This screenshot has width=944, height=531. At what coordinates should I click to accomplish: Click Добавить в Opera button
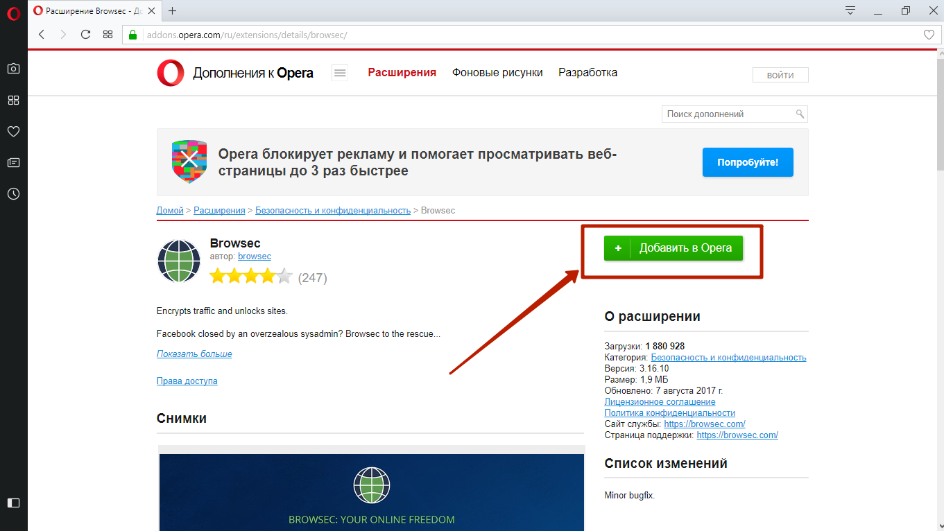click(x=673, y=248)
